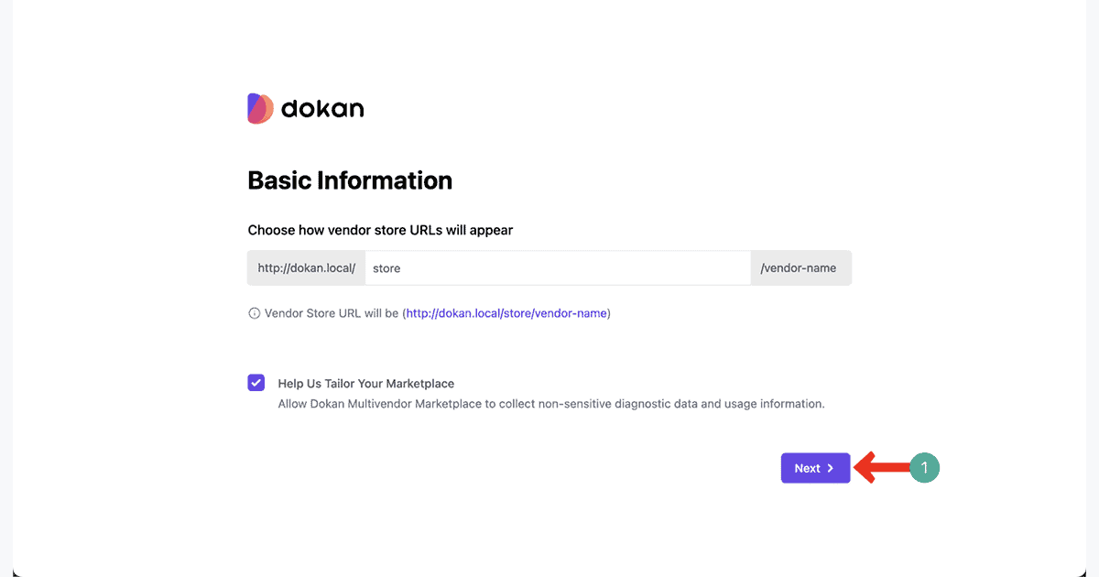
Task: Select the store URL structure field
Action: (x=559, y=267)
